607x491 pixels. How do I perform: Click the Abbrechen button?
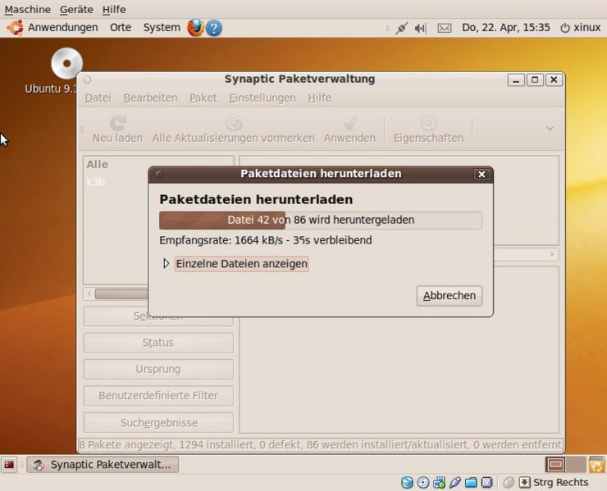pos(449,295)
